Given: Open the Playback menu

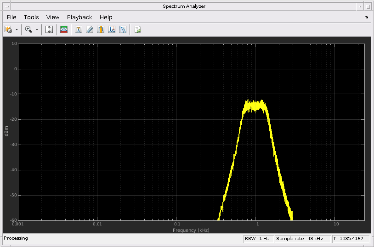Looking at the screenshot, I should click(x=79, y=17).
